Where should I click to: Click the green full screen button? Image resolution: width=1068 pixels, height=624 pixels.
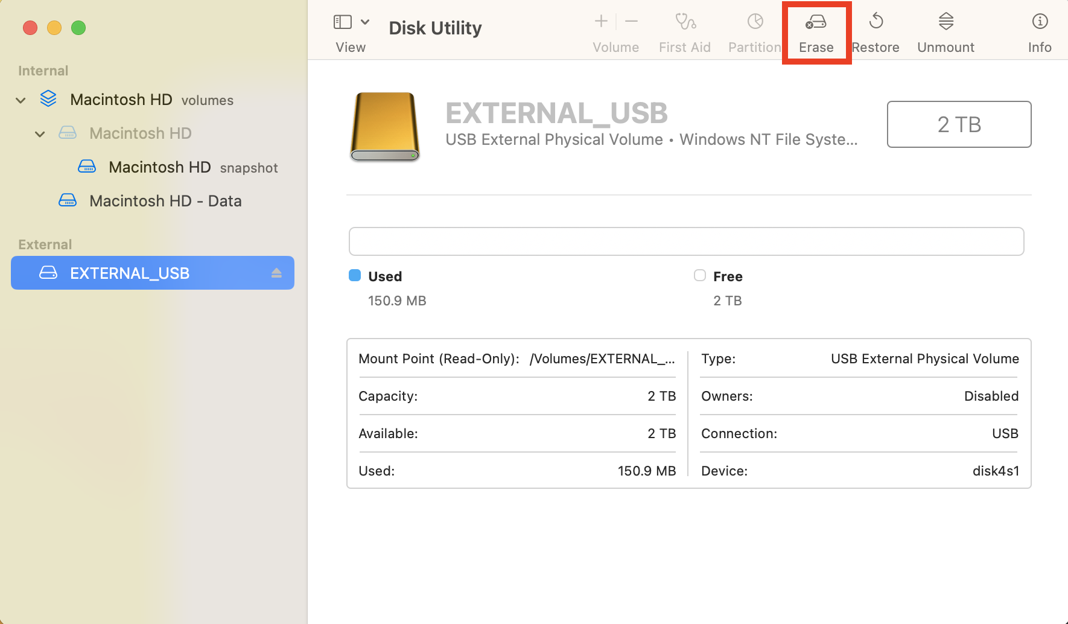[x=78, y=28]
